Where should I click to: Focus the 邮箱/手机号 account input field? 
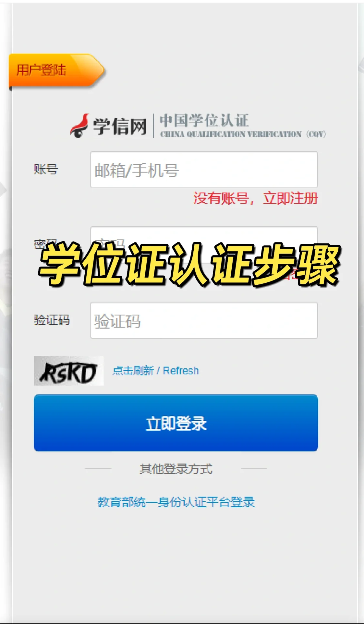tap(204, 170)
